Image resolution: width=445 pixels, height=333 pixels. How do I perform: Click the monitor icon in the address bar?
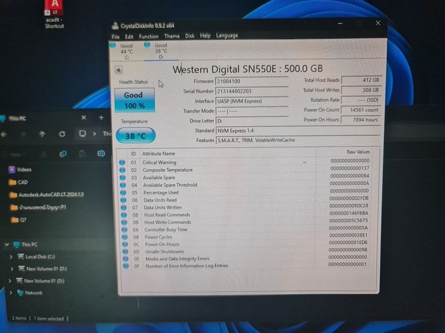coord(82,133)
